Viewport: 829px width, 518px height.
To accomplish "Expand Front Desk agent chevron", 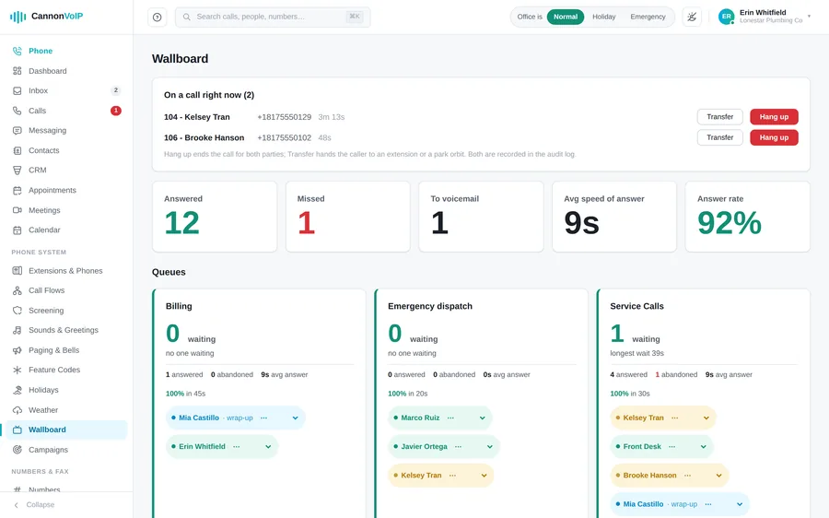I will click(x=703, y=447).
